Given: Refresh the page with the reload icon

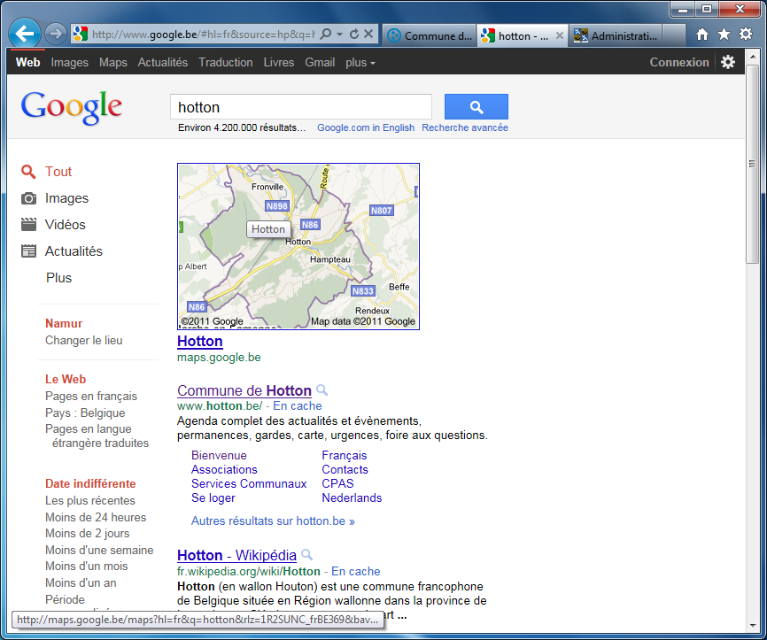Looking at the screenshot, I should [x=354, y=34].
